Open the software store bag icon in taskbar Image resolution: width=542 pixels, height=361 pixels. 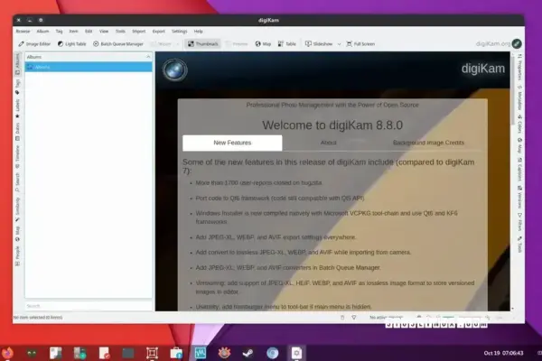point(176,353)
